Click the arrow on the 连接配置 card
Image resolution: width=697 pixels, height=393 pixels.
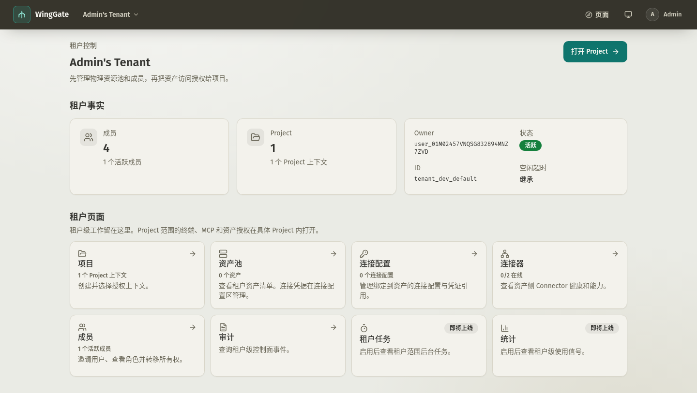pyautogui.click(x=474, y=254)
